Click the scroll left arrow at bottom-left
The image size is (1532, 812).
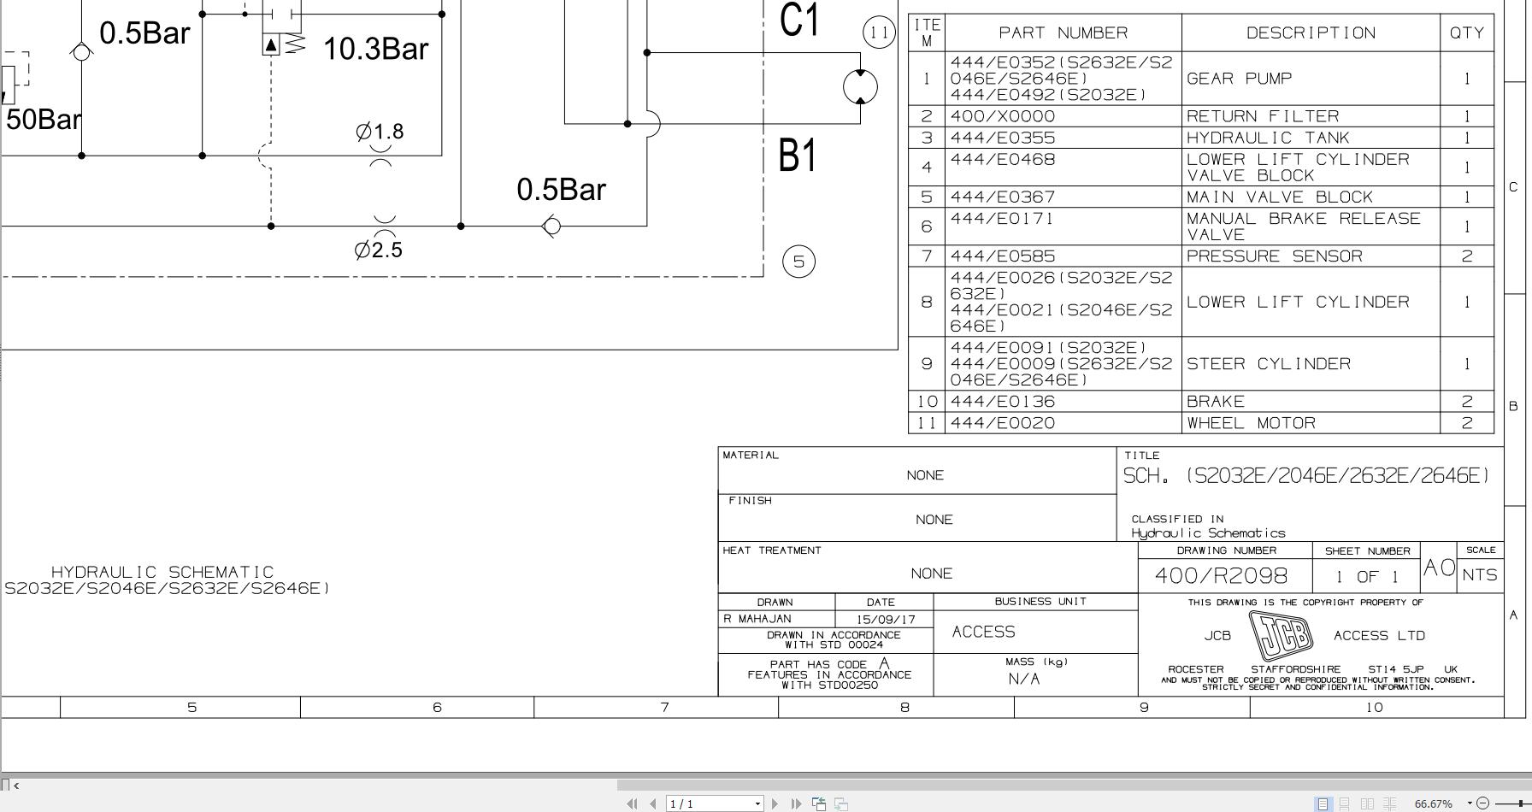[x=16, y=785]
